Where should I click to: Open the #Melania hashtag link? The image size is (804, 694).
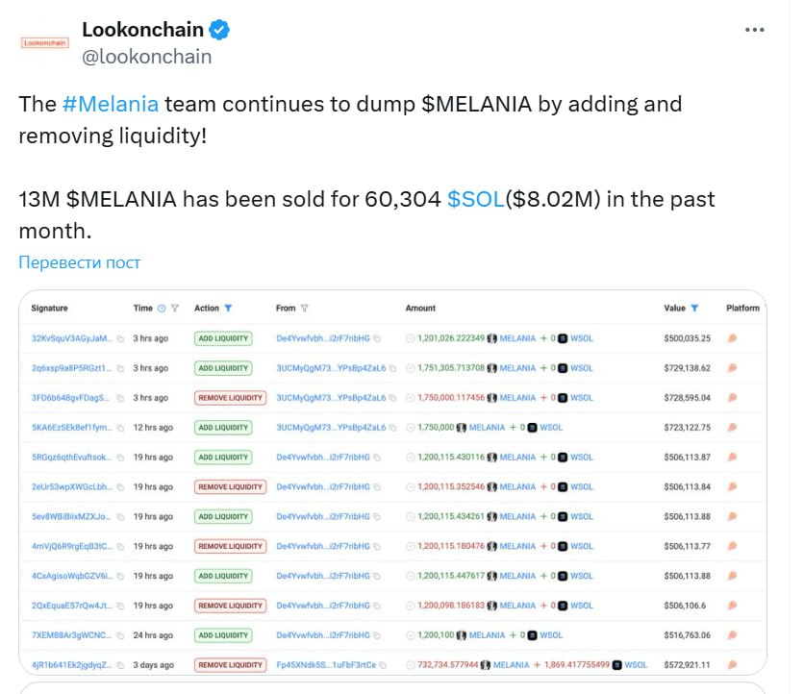(110, 104)
